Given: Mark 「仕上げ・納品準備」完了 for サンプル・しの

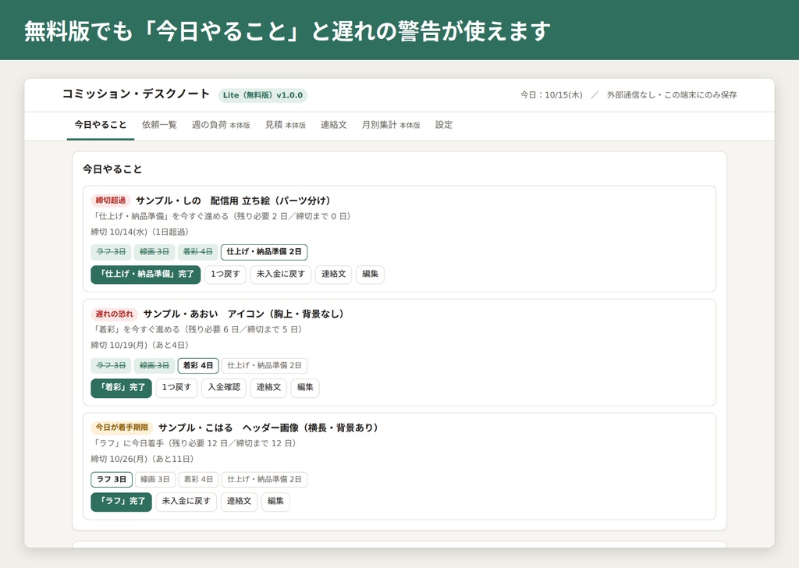Looking at the screenshot, I should click(x=146, y=274).
